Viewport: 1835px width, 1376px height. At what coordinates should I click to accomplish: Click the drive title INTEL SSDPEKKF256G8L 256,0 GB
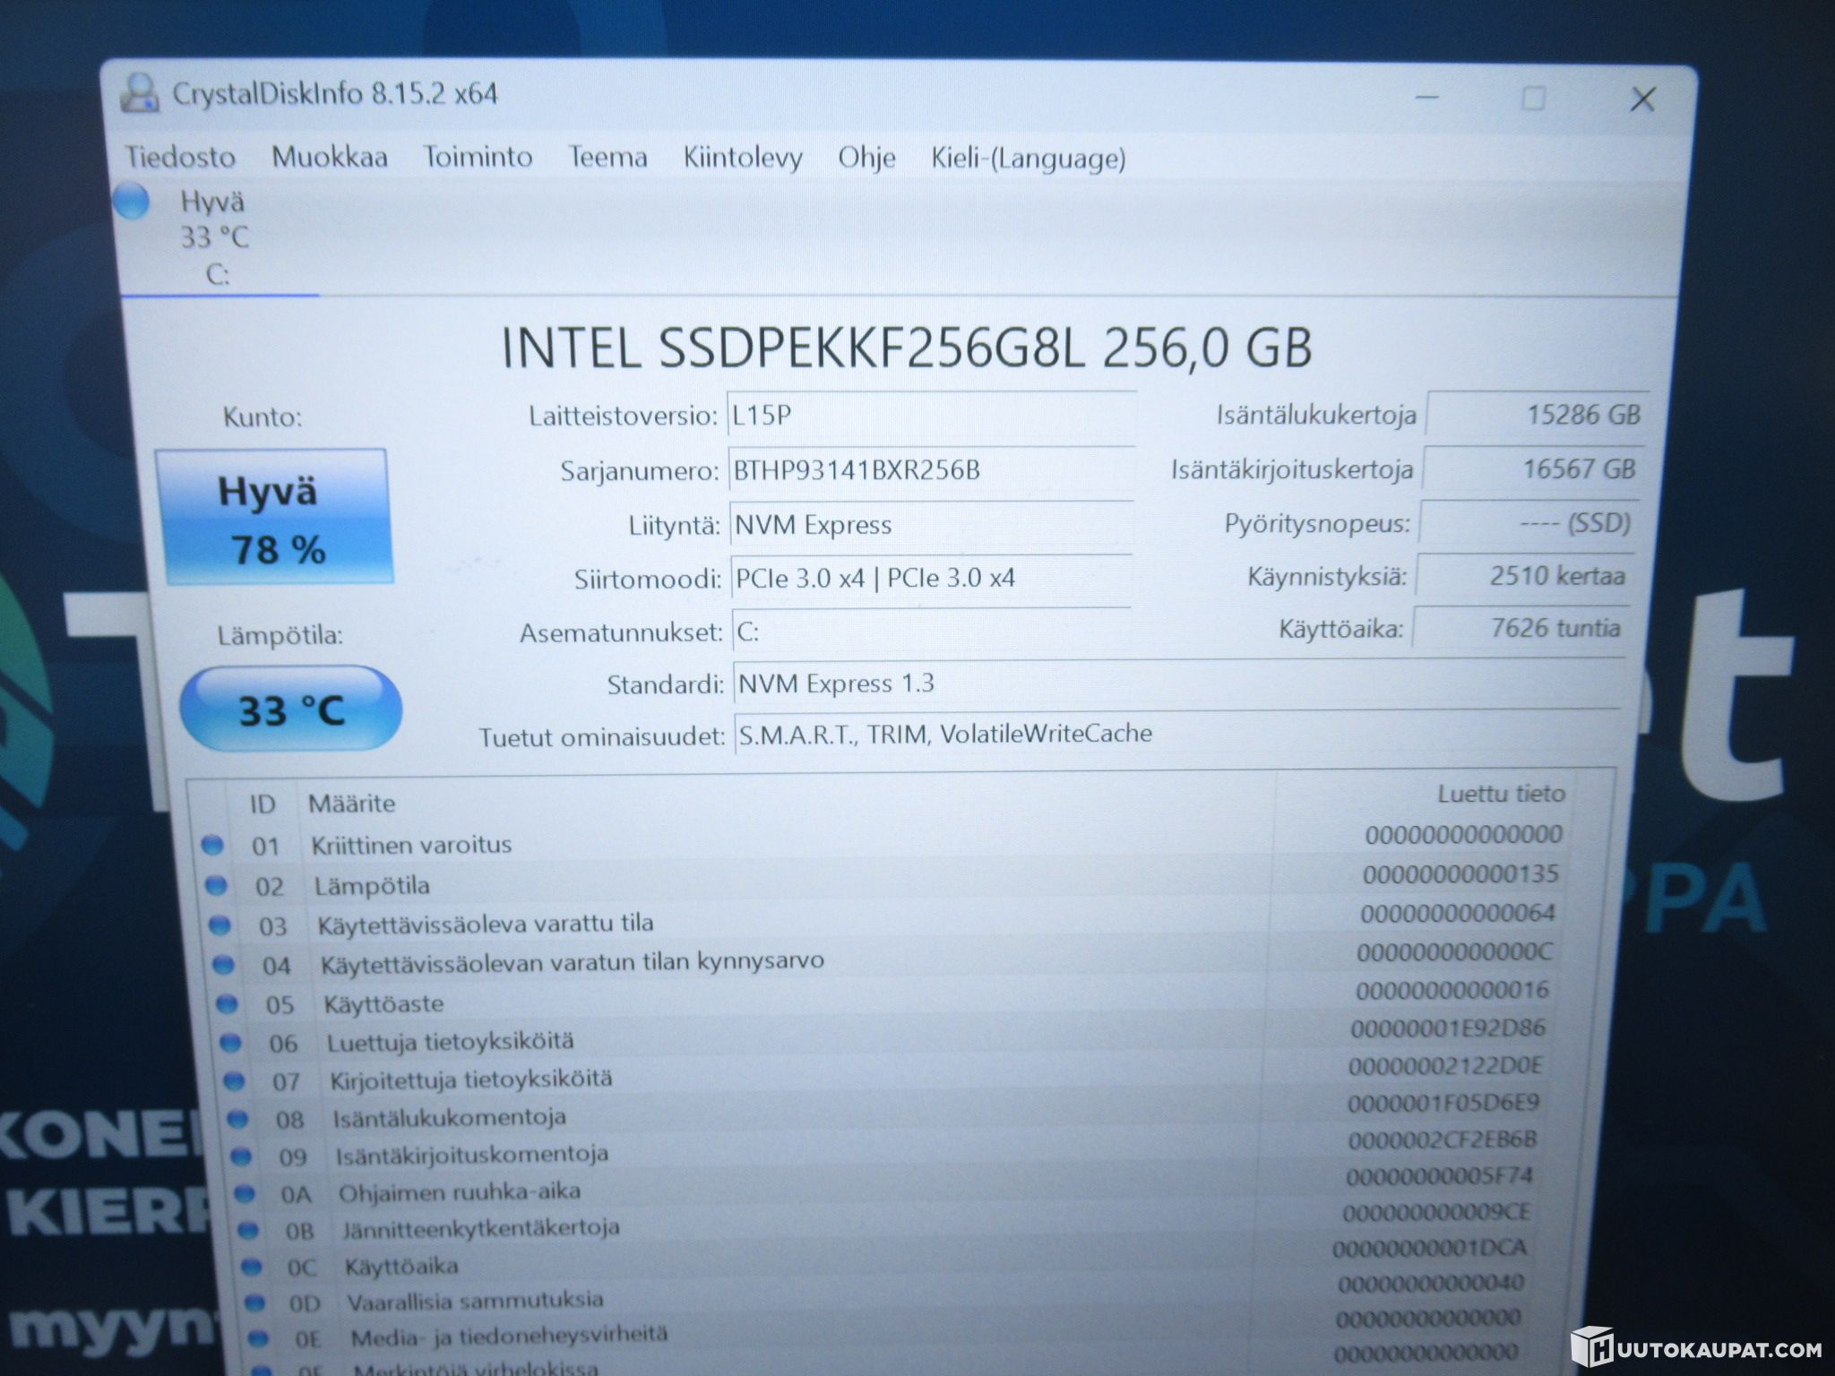tap(907, 348)
